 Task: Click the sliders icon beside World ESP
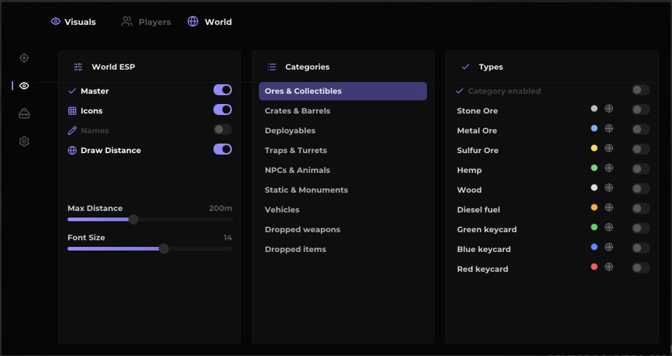pyautogui.click(x=78, y=67)
